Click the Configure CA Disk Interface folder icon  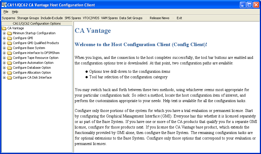10,77
